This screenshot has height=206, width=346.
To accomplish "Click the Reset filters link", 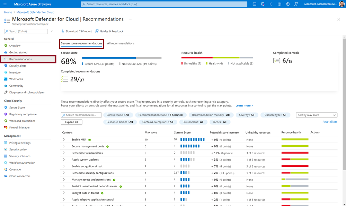I will [330, 122].
